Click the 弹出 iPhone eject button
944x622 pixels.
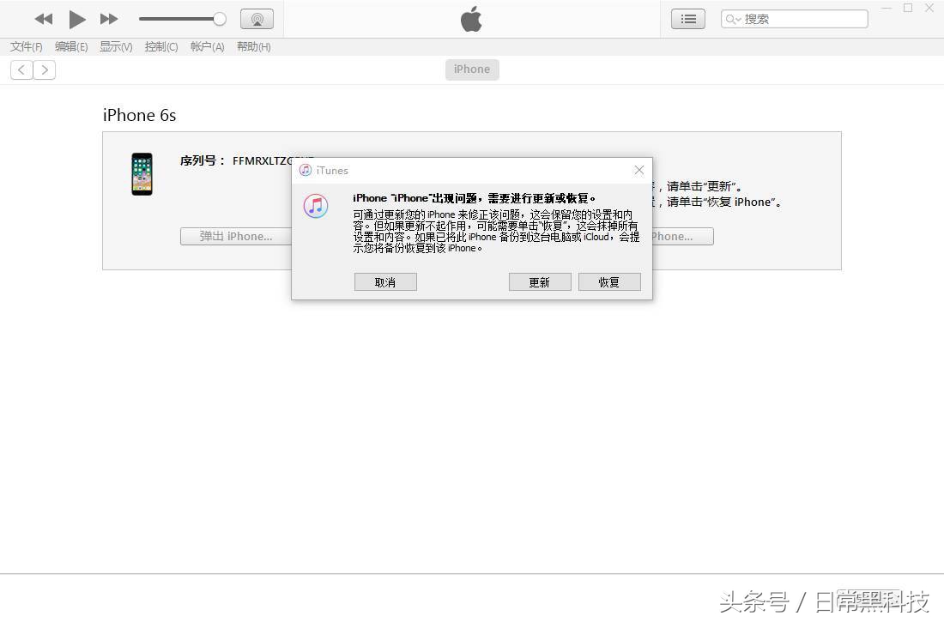pyautogui.click(x=236, y=236)
